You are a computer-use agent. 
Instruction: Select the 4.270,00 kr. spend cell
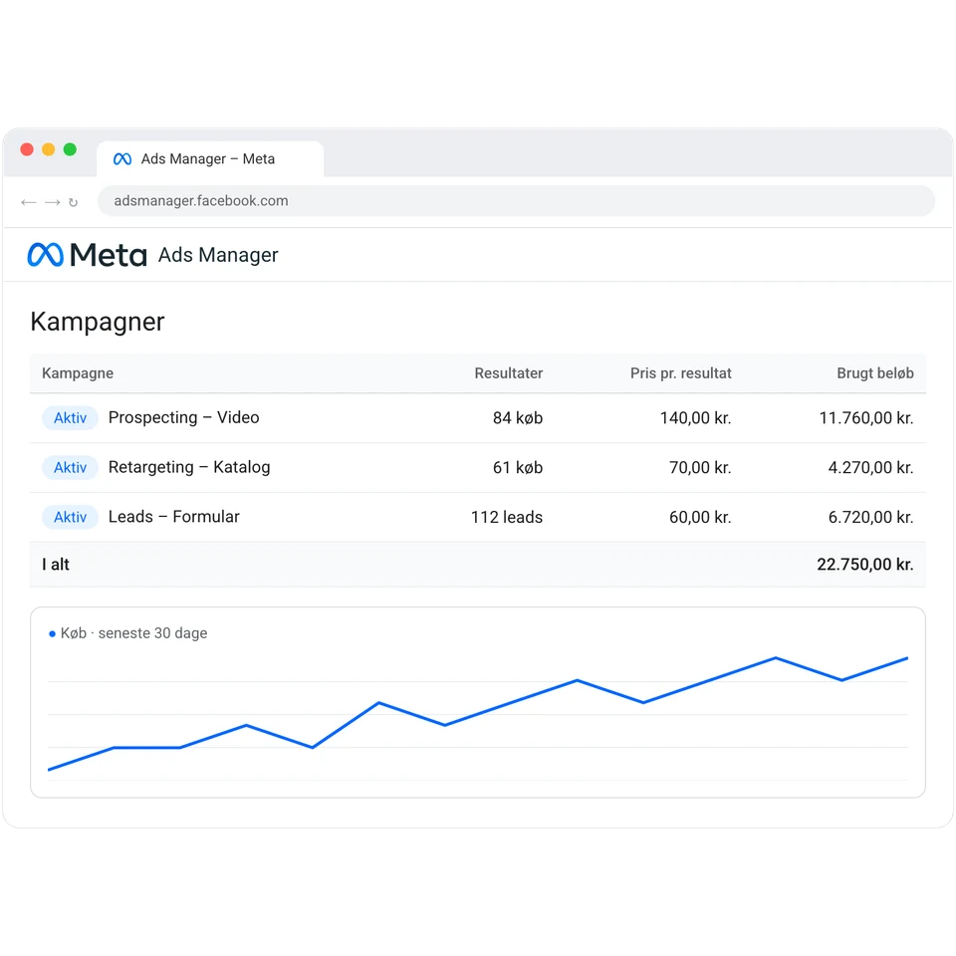click(870, 468)
